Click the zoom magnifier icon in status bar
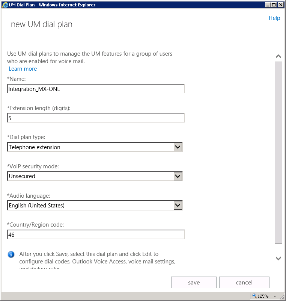The height and width of the screenshot is (301, 286). click(x=255, y=296)
